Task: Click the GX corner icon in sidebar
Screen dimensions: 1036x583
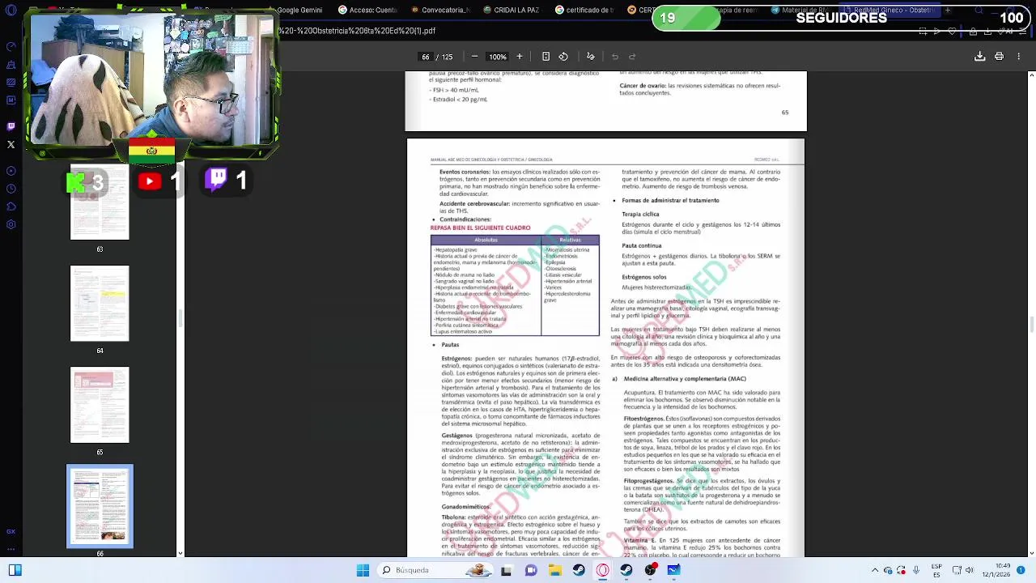Action: point(11,532)
